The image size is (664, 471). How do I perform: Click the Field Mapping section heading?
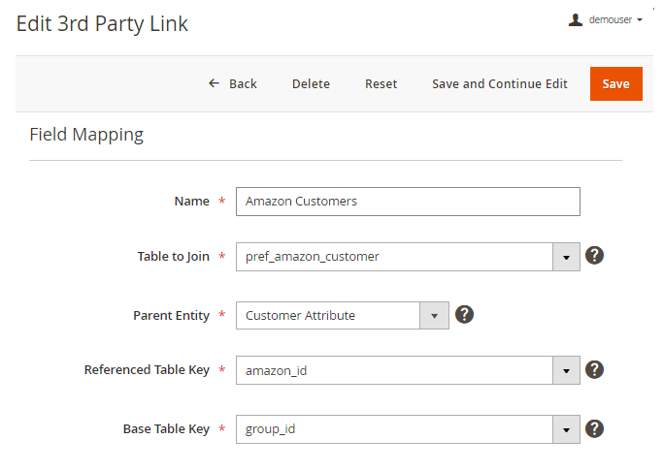click(86, 135)
